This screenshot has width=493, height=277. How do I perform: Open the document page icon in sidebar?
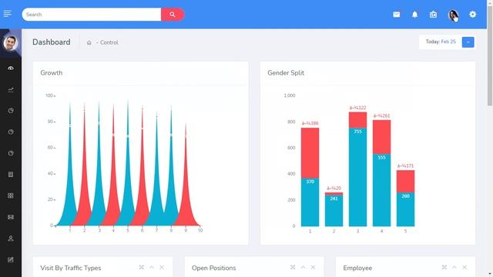pyautogui.click(x=11, y=175)
